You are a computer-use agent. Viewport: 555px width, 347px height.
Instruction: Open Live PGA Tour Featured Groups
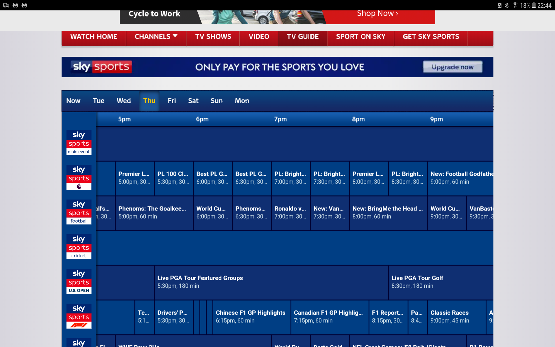[271, 282]
